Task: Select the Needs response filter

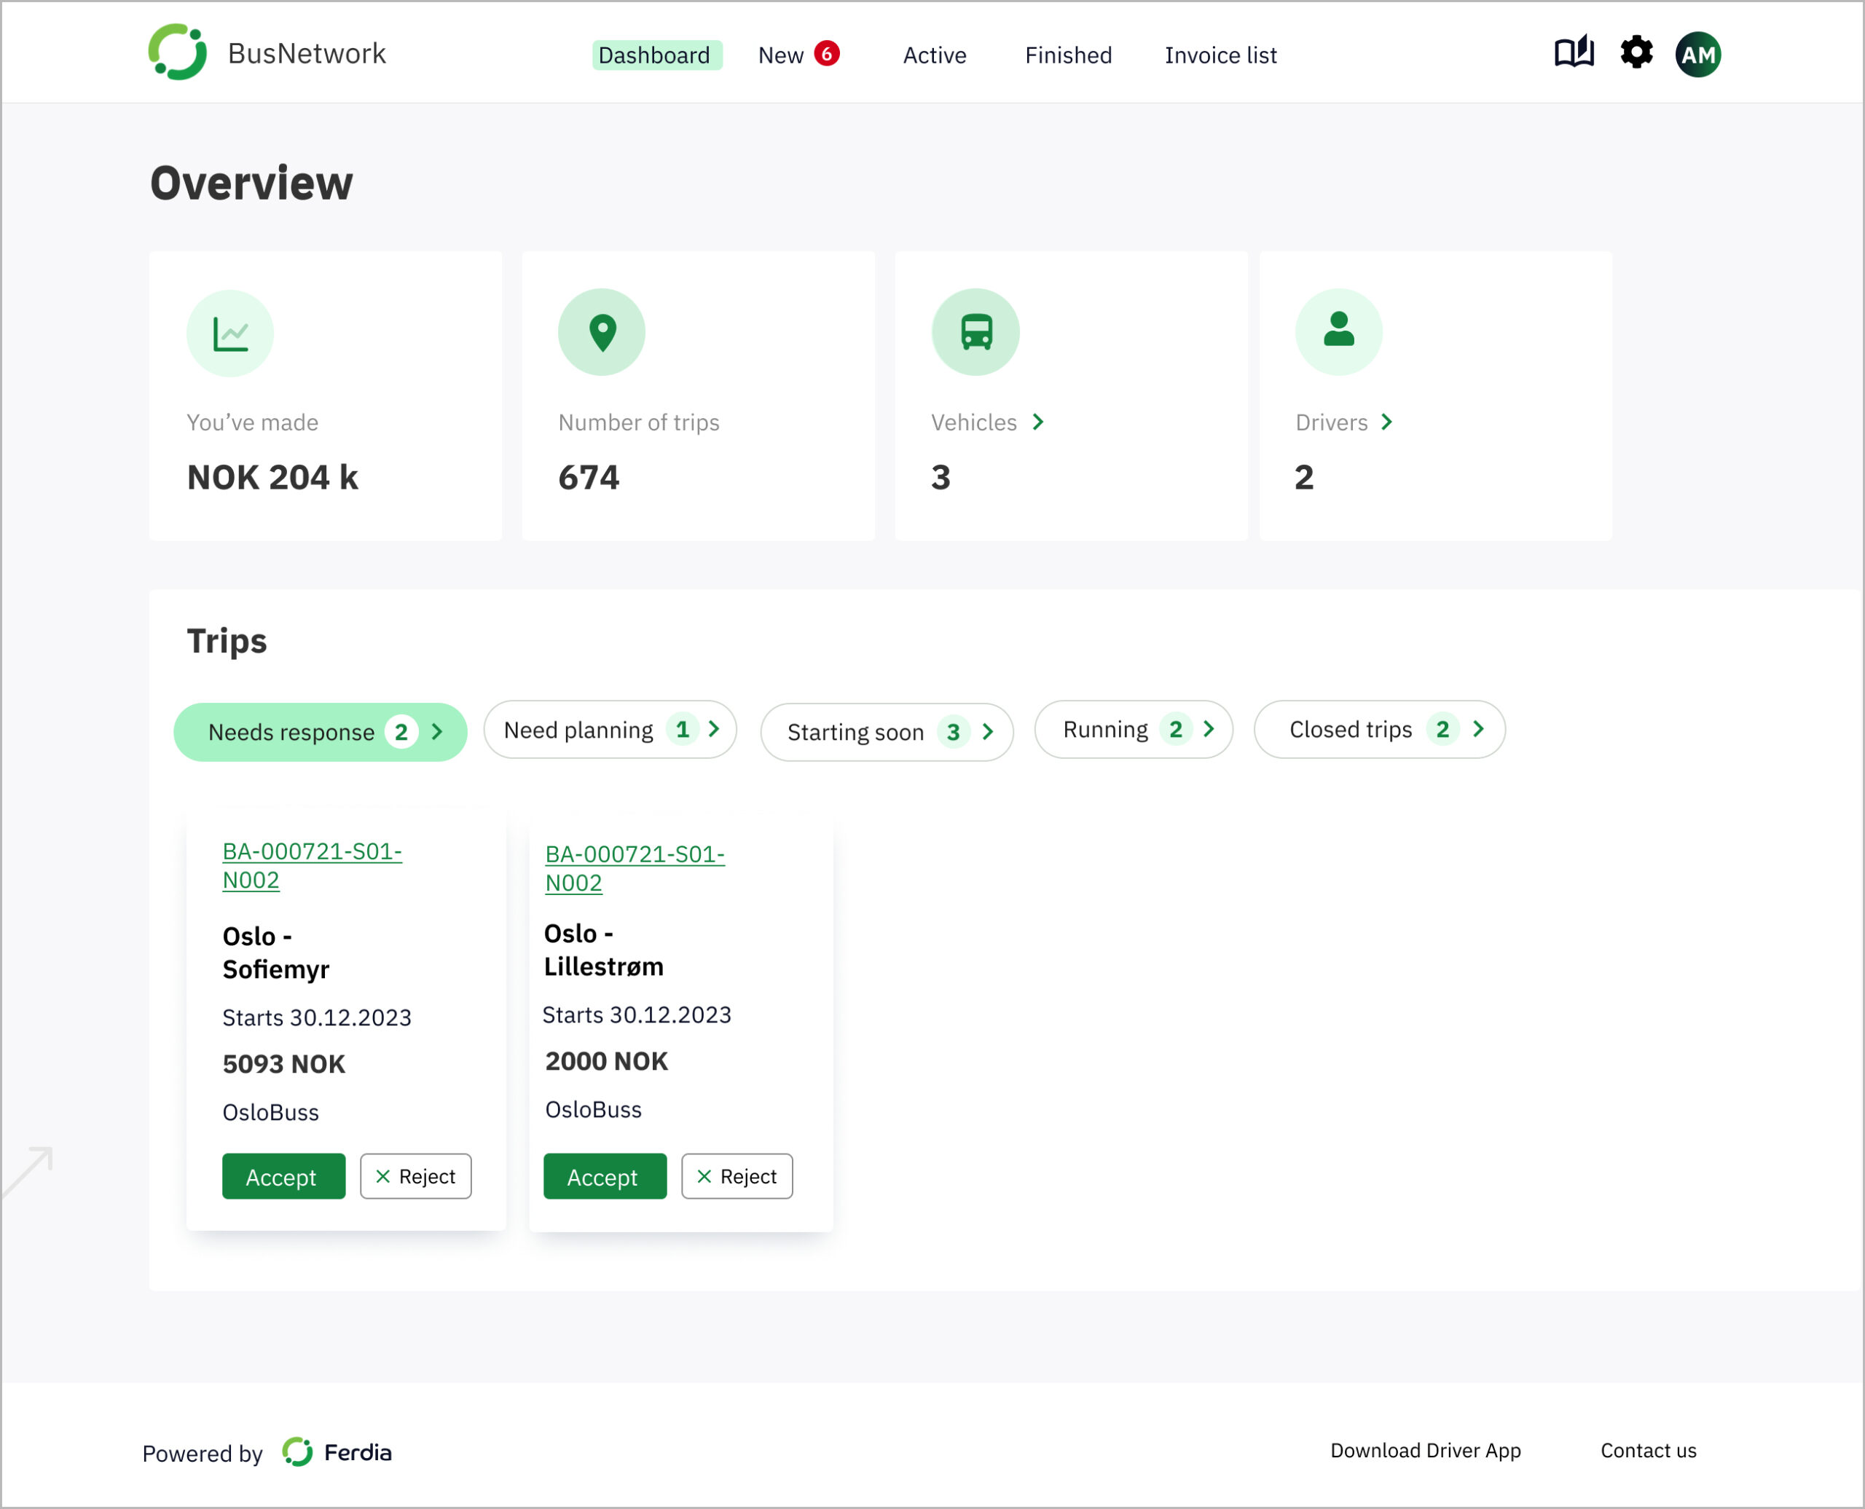Action: click(320, 732)
